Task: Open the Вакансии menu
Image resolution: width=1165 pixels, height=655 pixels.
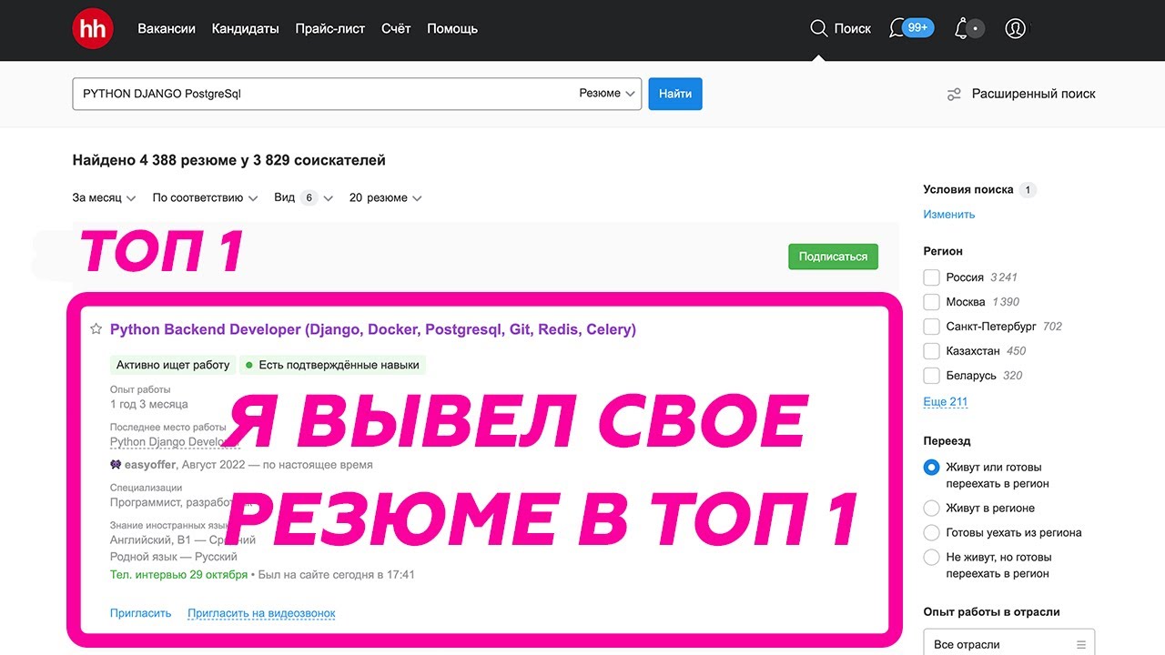Action: click(167, 28)
